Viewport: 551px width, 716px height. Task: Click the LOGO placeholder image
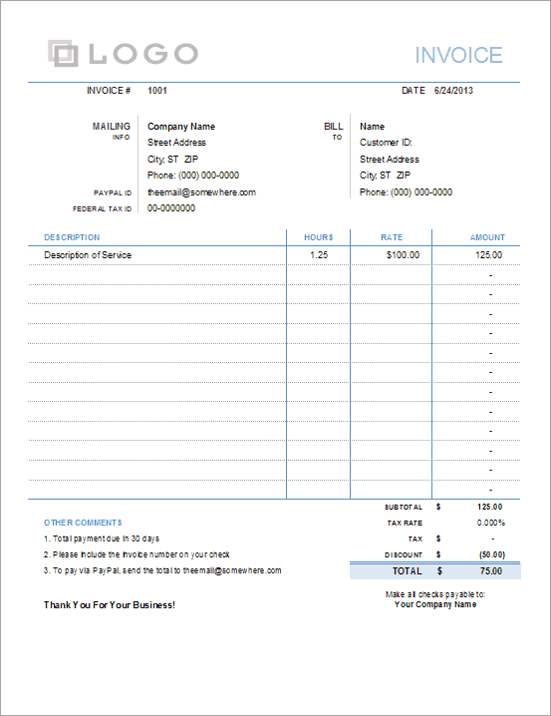[124, 54]
